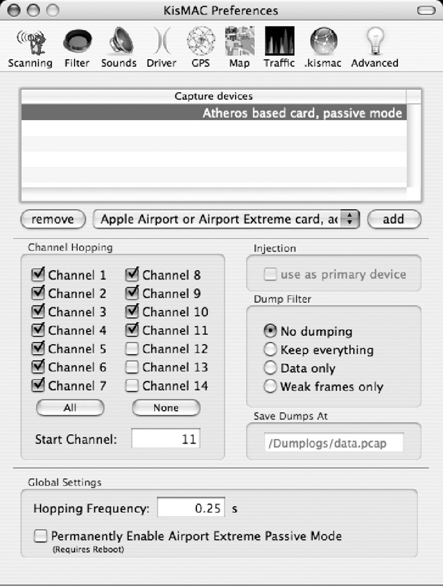Image resolution: width=443 pixels, height=586 pixels.
Task: Click the add device button
Action: pos(394,219)
